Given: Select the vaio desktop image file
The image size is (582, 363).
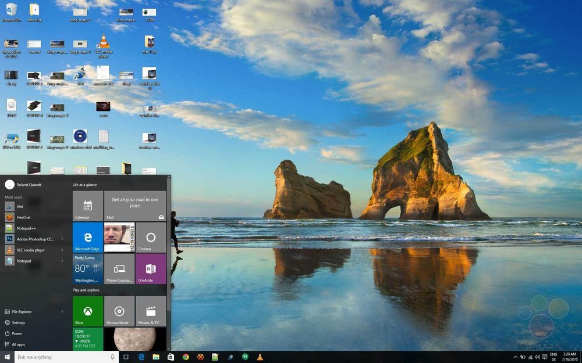Looking at the screenshot, I should click(x=103, y=109).
